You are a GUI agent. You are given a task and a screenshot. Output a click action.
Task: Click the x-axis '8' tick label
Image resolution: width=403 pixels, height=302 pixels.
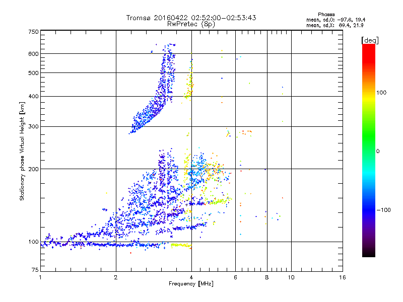[267, 277]
